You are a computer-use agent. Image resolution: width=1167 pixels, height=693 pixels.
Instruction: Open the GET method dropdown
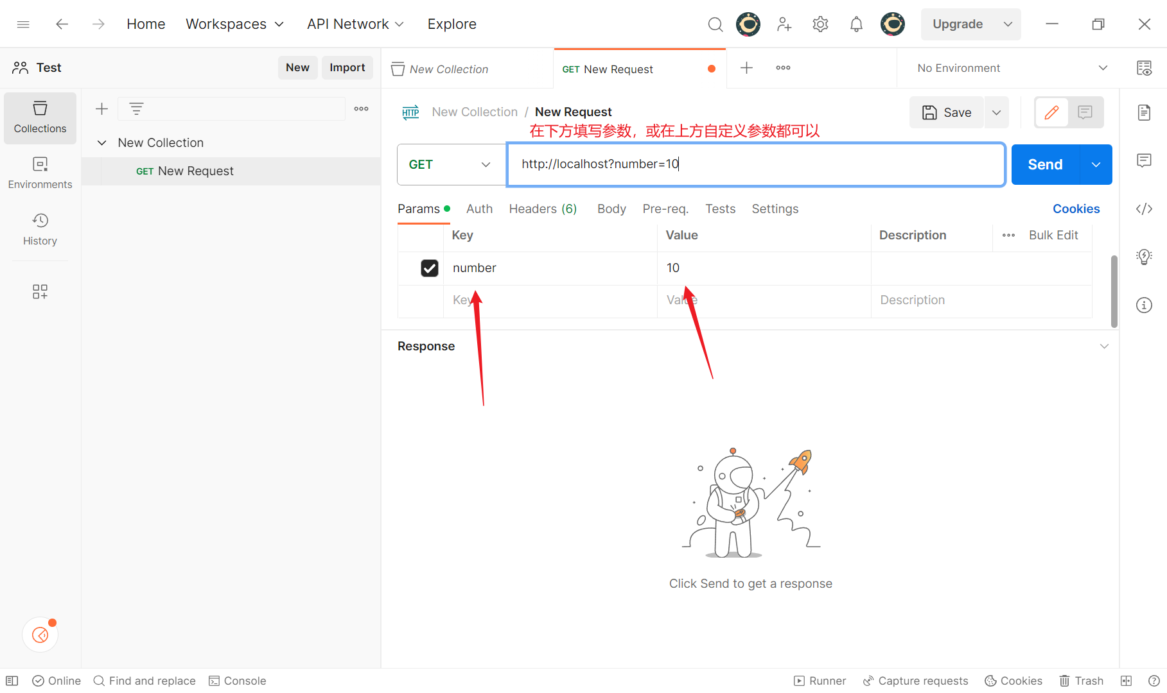pyautogui.click(x=452, y=164)
